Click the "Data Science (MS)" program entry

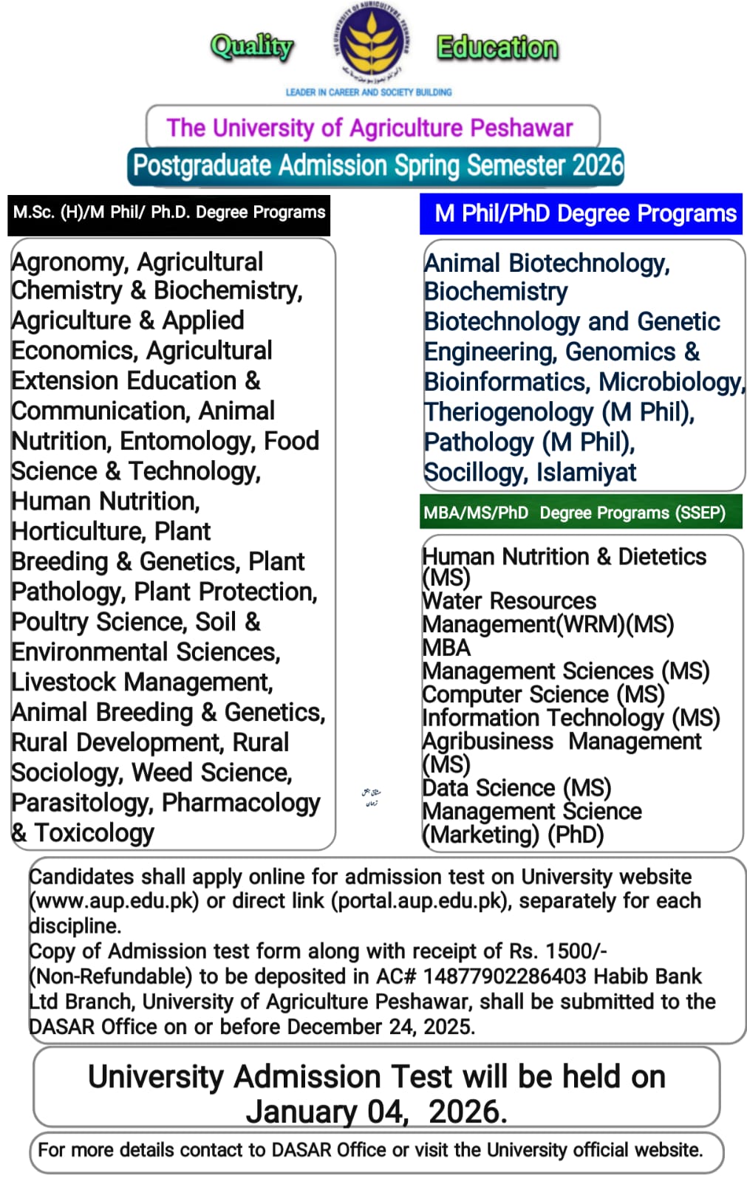pos(516,787)
